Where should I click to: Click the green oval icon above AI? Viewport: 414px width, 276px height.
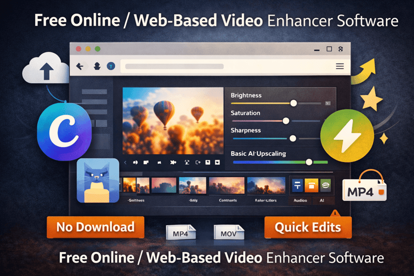pos(326,185)
